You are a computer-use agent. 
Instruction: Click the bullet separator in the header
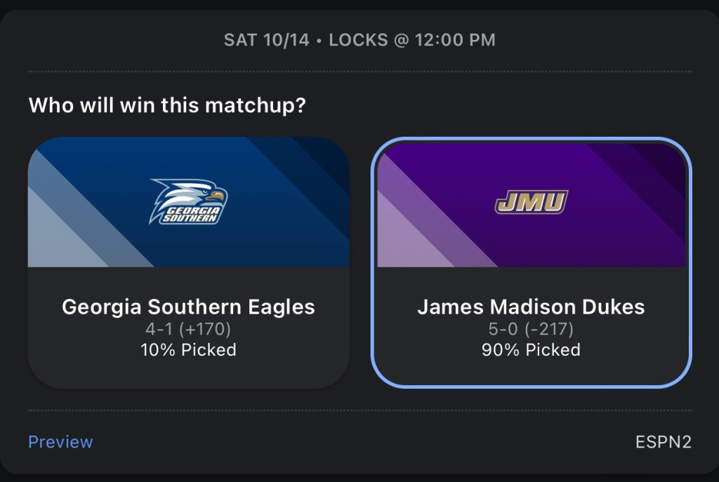point(319,41)
